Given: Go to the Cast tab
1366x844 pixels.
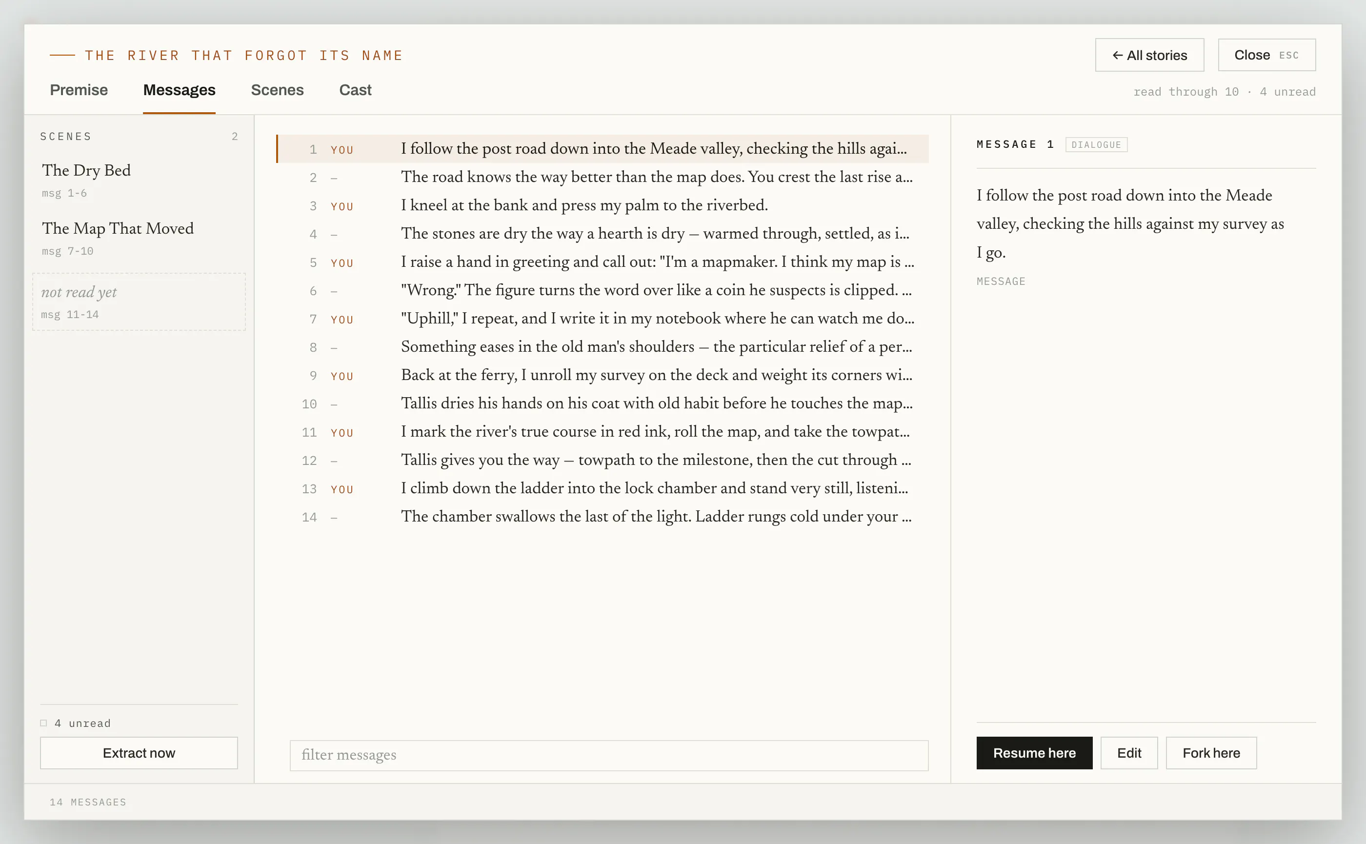Looking at the screenshot, I should pyautogui.click(x=355, y=90).
